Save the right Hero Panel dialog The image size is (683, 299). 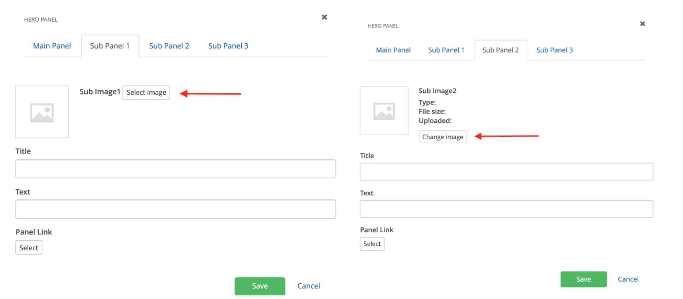point(583,280)
